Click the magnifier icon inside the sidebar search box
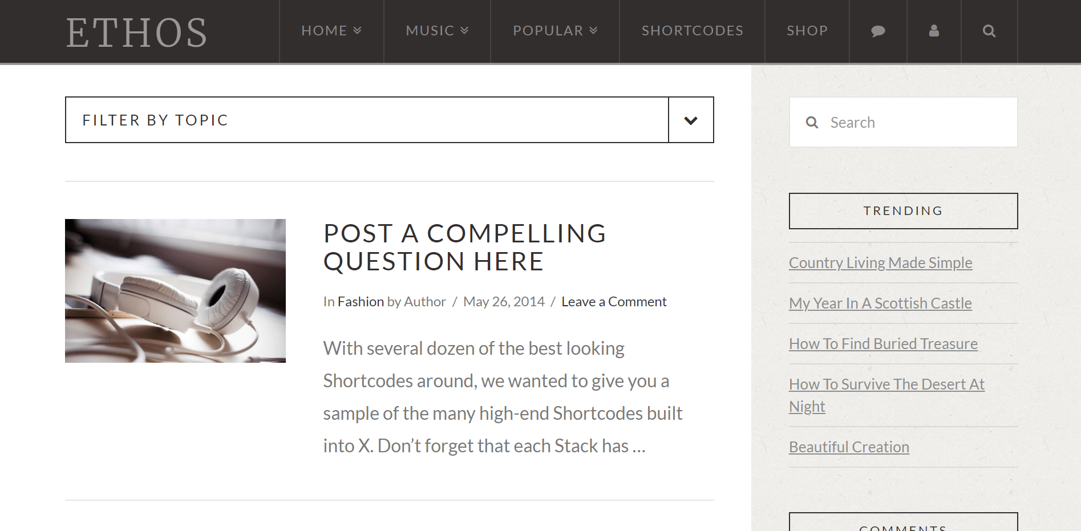This screenshot has width=1081, height=531. pos(812,121)
